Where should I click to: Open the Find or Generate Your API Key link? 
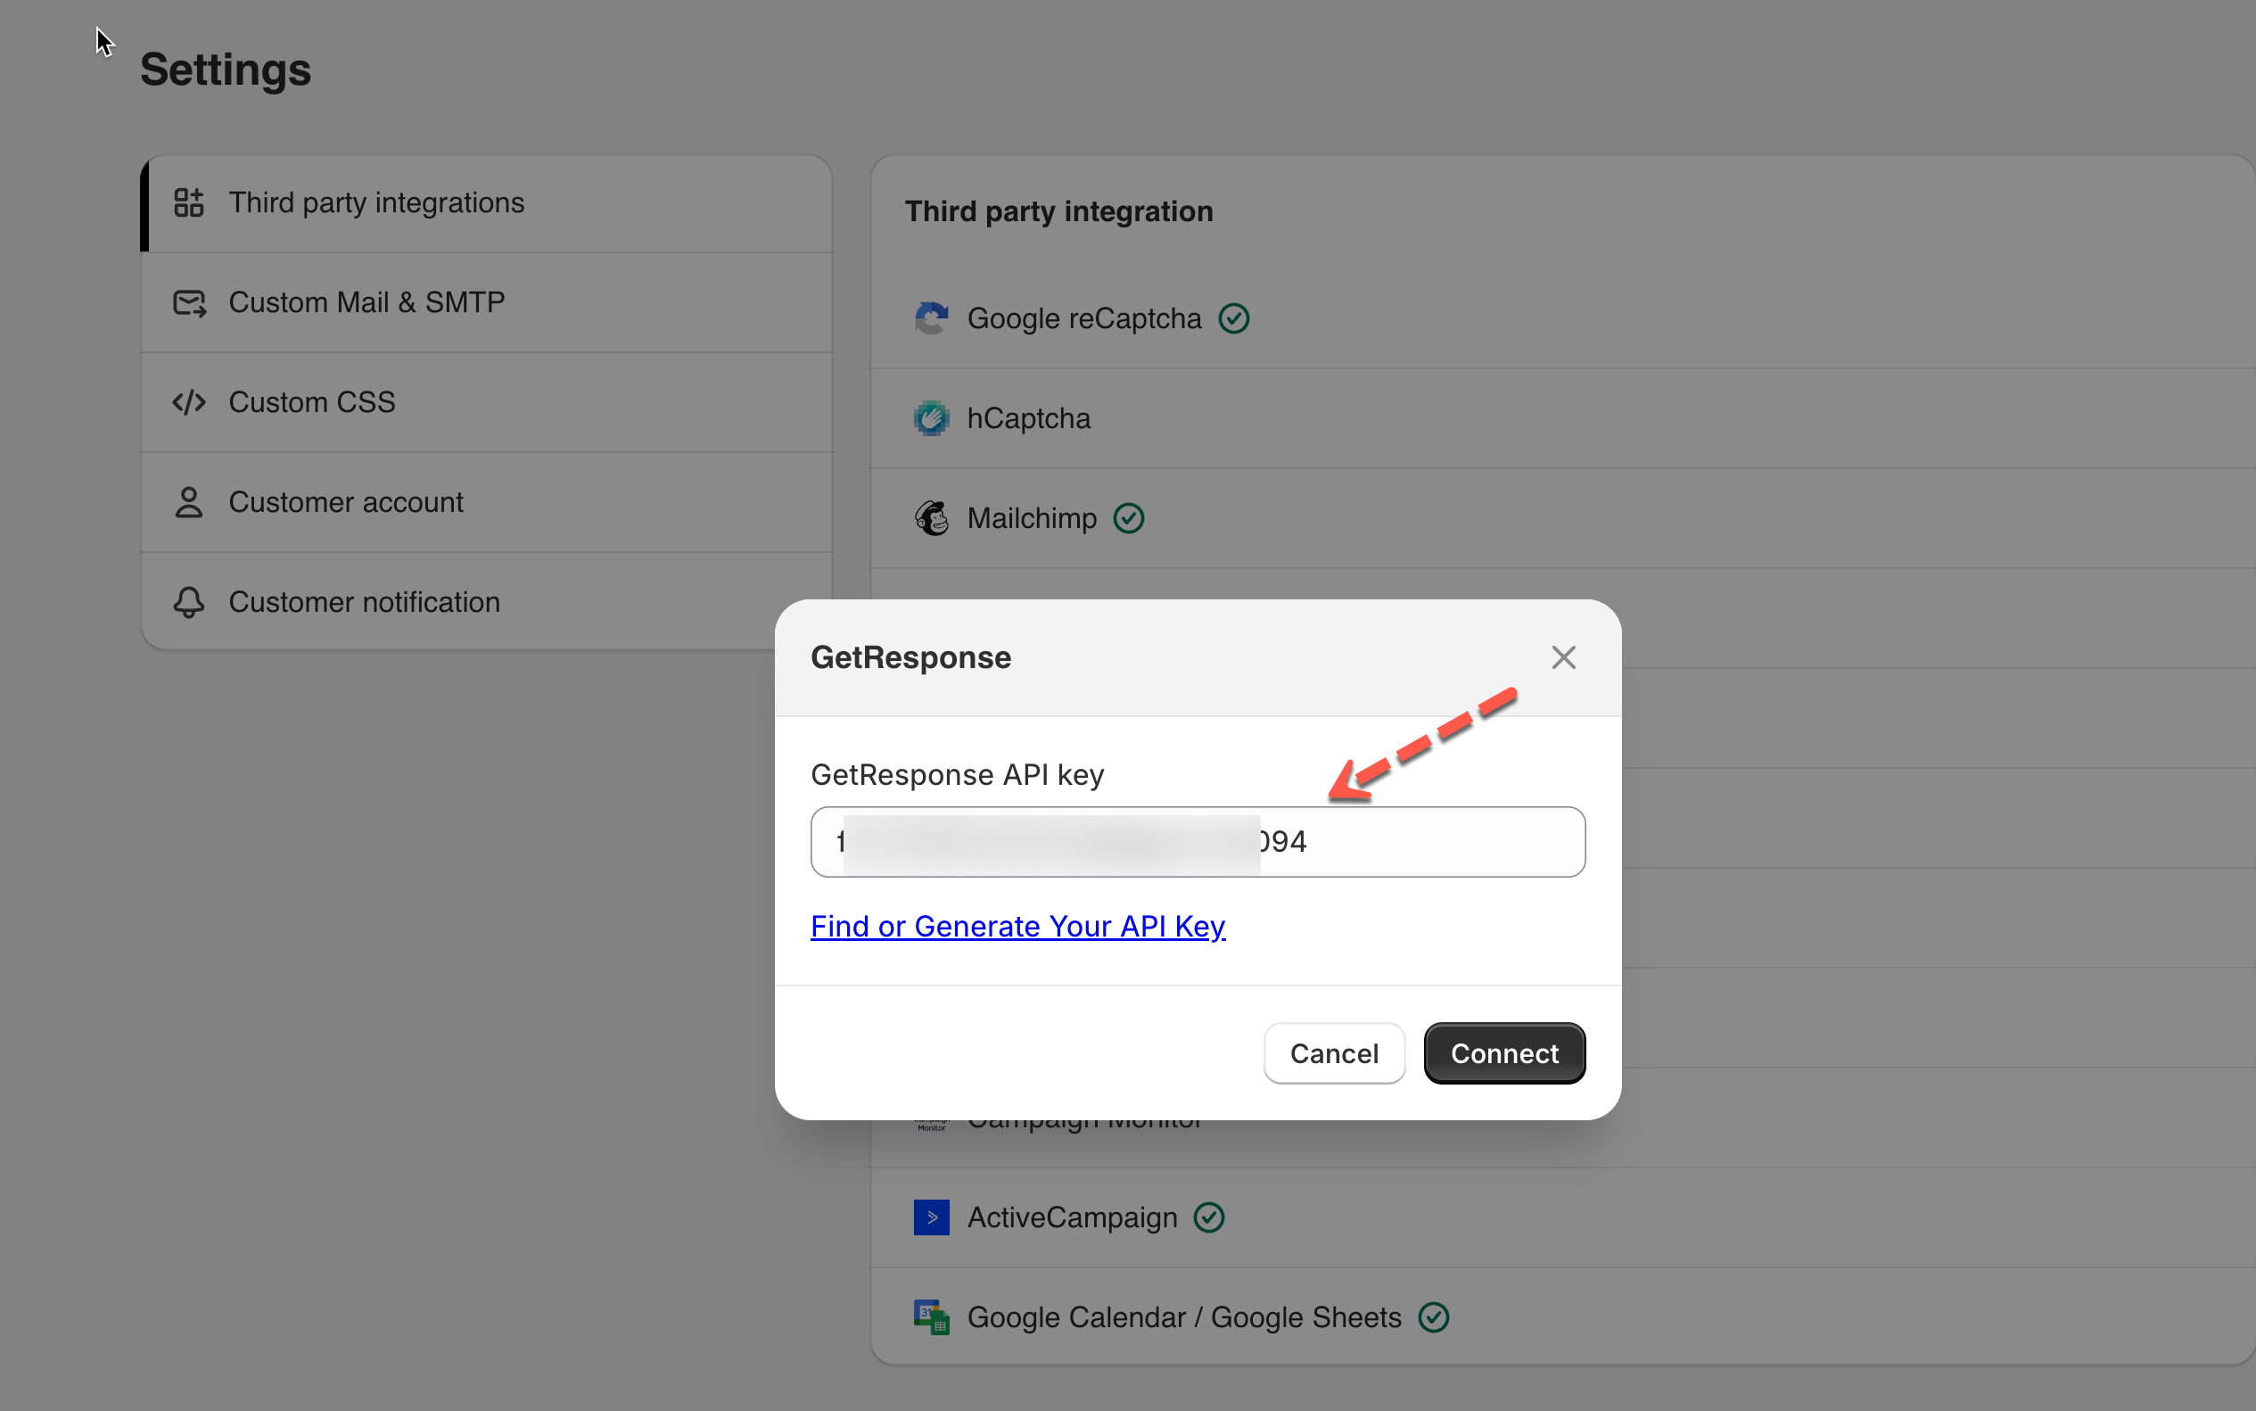pos(1017,926)
